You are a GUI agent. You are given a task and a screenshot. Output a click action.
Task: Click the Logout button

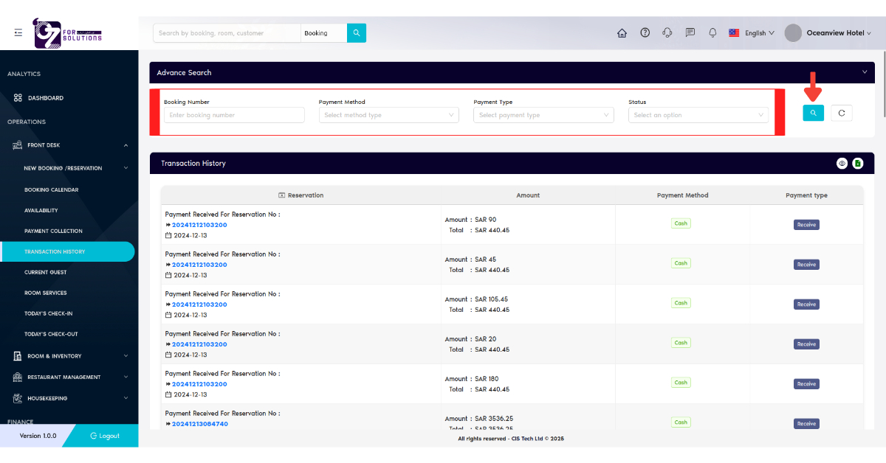tap(105, 436)
